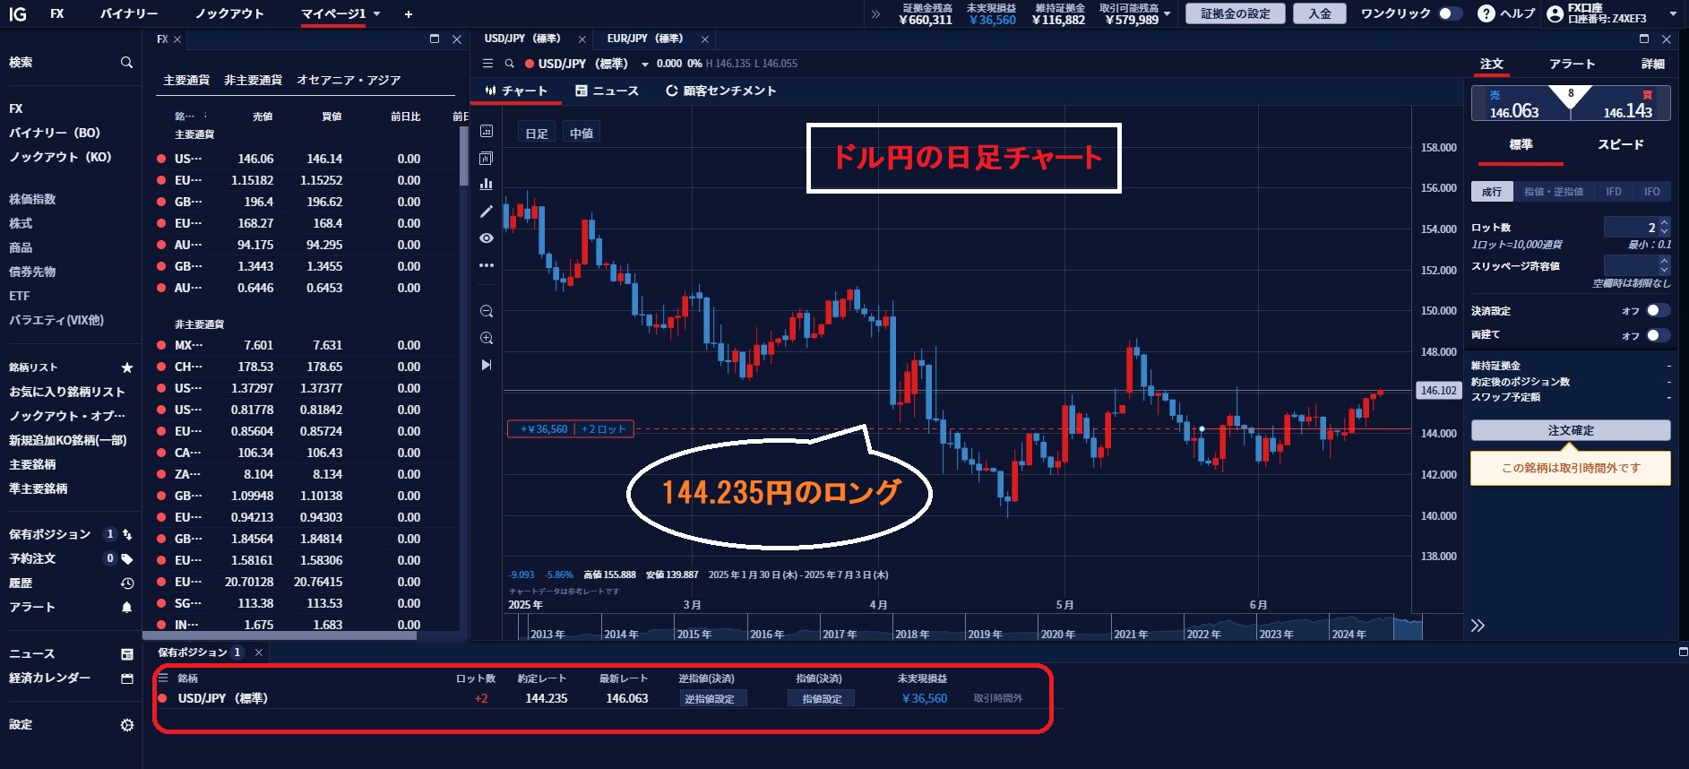The height and width of the screenshot is (769, 1689).
Task: Collapse order panel with double-arrow icon
Action: (x=1478, y=626)
